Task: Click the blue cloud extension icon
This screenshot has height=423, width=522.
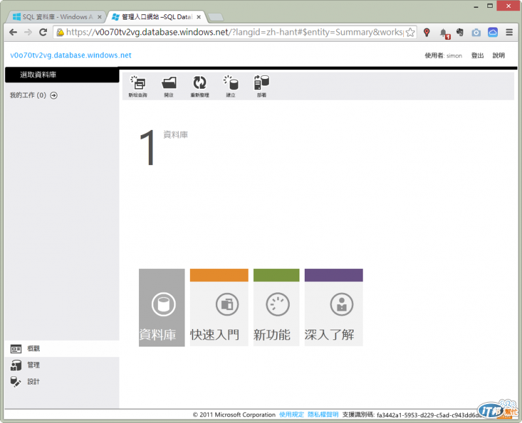Action: (x=493, y=32)
